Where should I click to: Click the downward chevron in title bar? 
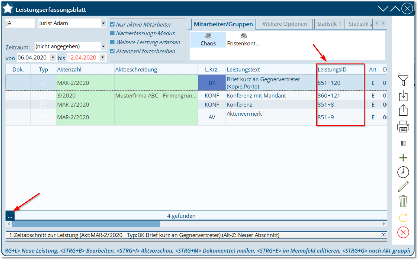(383, 9)
